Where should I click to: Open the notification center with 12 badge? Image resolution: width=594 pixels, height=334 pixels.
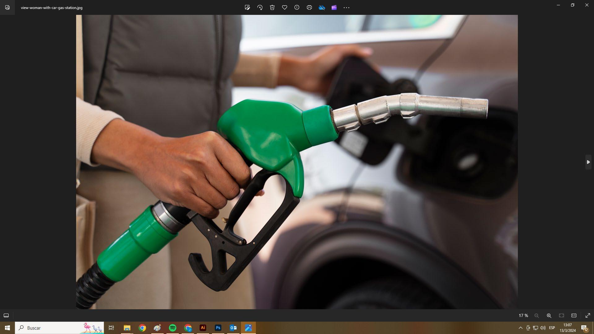click(x=584, y=328)
